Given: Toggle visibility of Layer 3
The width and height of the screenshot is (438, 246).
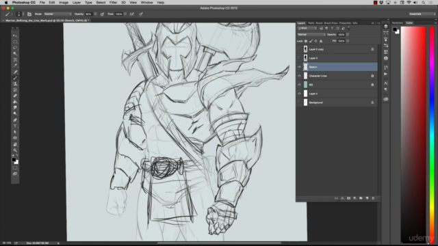Looking at the screenshot, I should pos(299,58).
